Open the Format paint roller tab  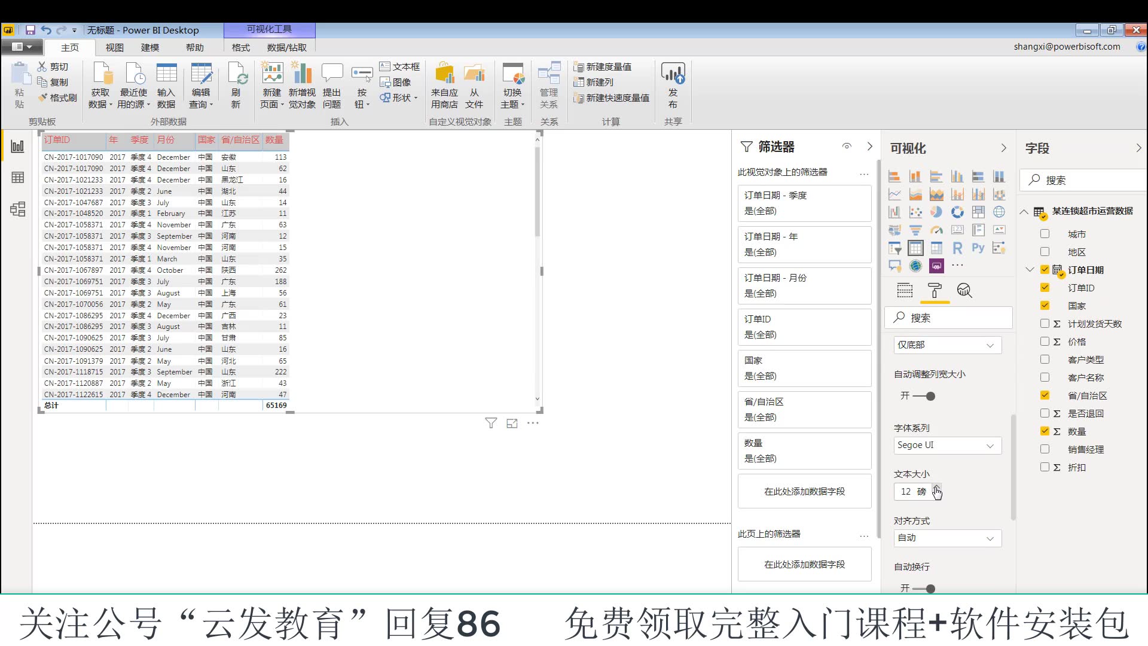tap(935, 291)
